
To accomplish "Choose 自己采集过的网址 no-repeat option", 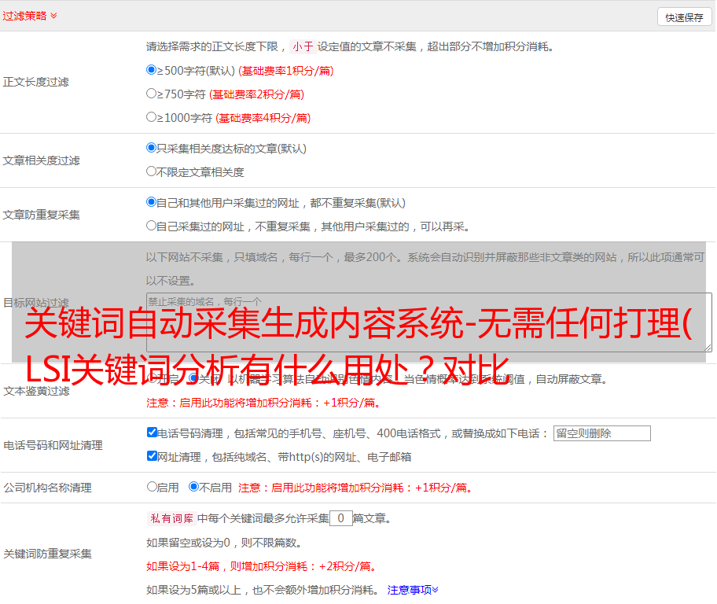I will [x=152, y=226].
